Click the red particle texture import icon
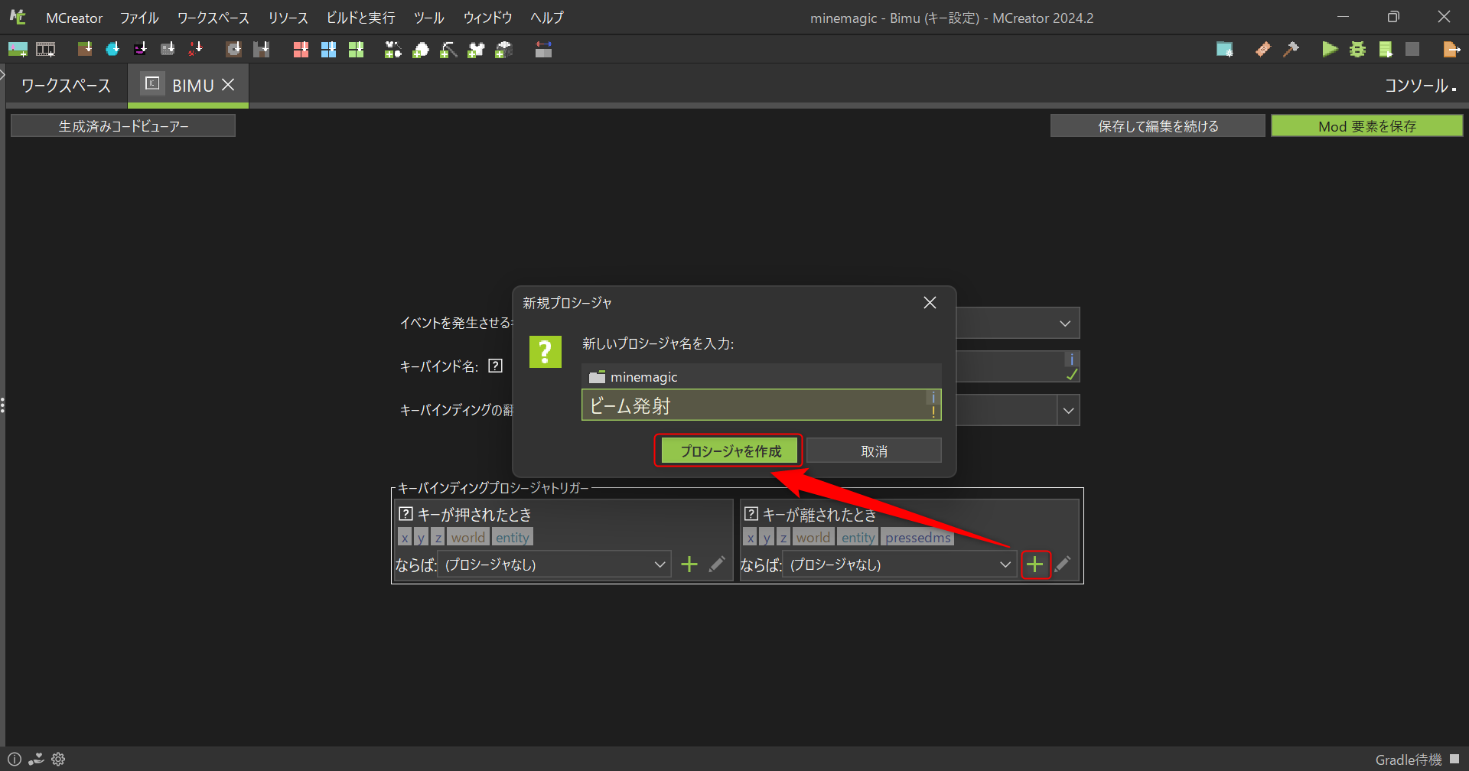The image size is (1469, 771). click(x=196, y=50)
